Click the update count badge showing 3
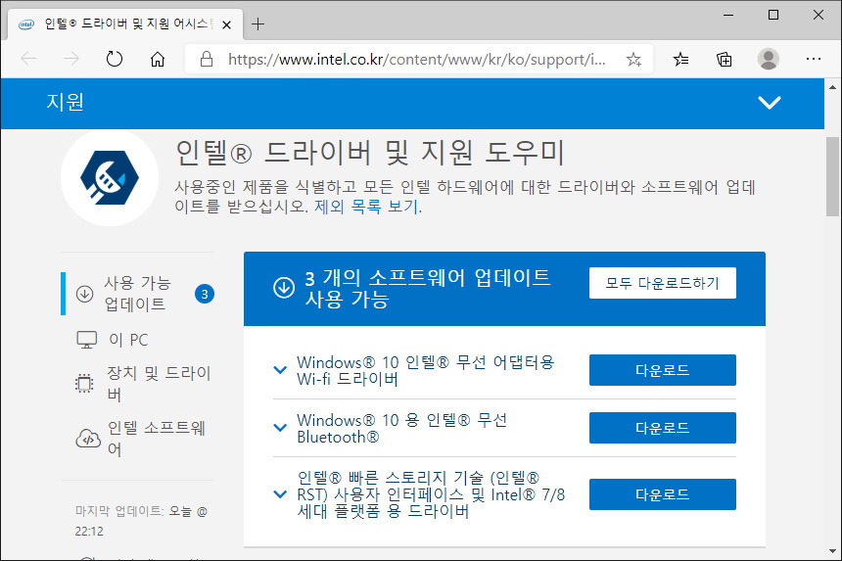Screen dimensions: 842x561 click(204, 294)
